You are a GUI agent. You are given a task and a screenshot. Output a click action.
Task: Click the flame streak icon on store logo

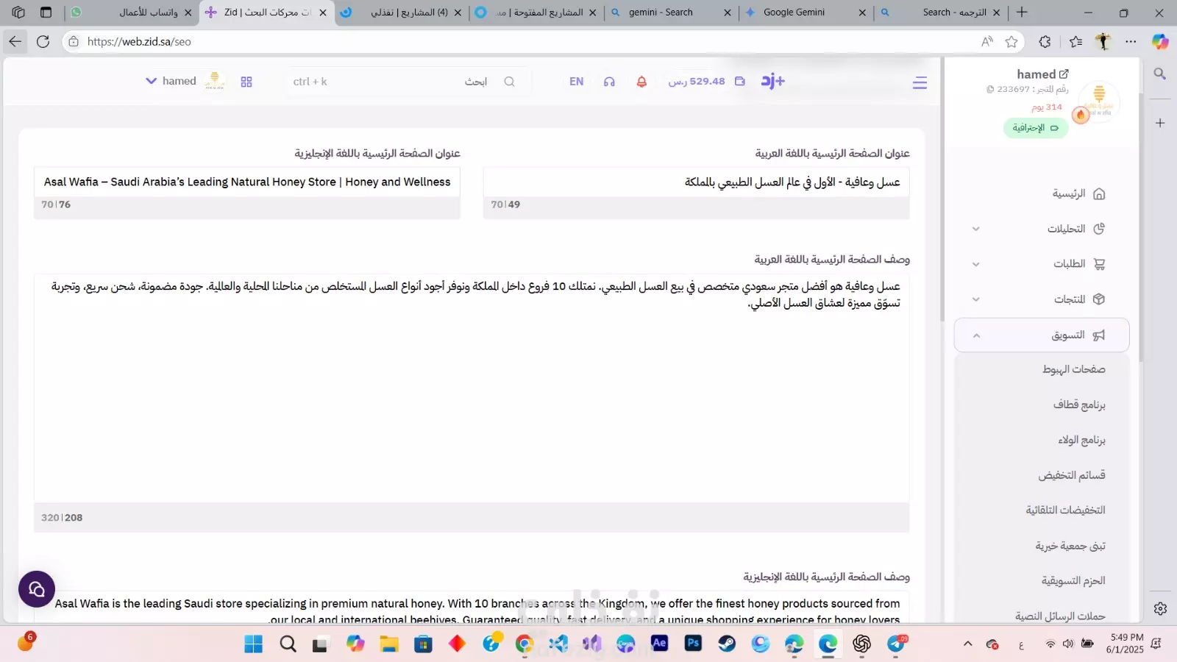tap(1081, 115)
